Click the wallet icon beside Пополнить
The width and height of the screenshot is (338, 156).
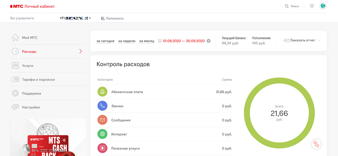tap(103, 19)
